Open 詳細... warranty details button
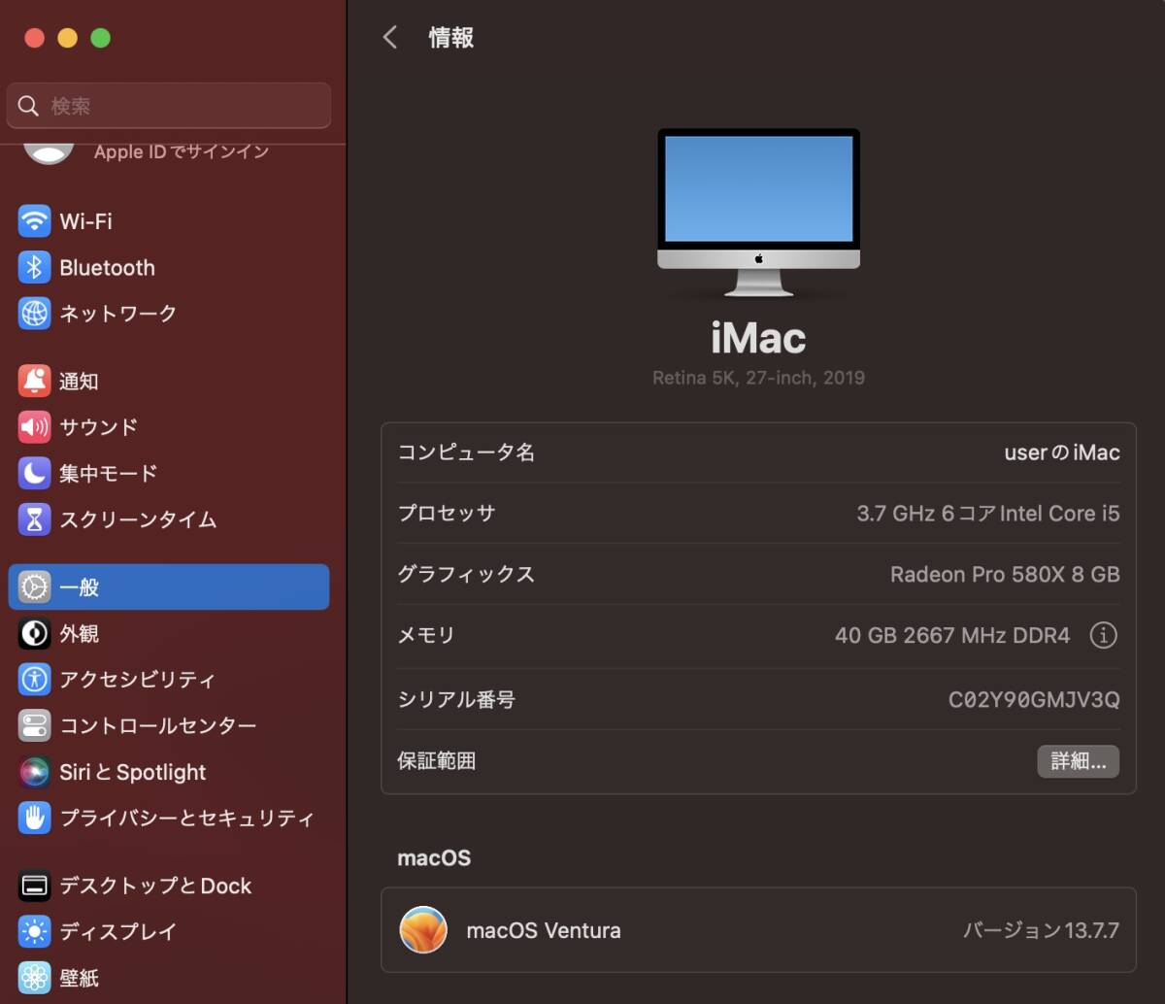 pos(1079,761)
